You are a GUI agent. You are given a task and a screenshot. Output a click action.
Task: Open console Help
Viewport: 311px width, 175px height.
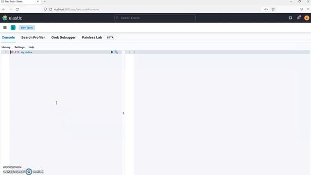(x=31, y=47)
